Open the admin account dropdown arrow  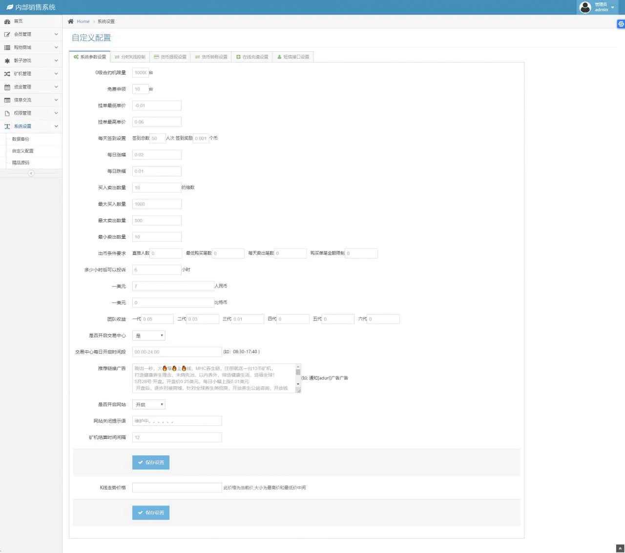[x=613, y=7]
